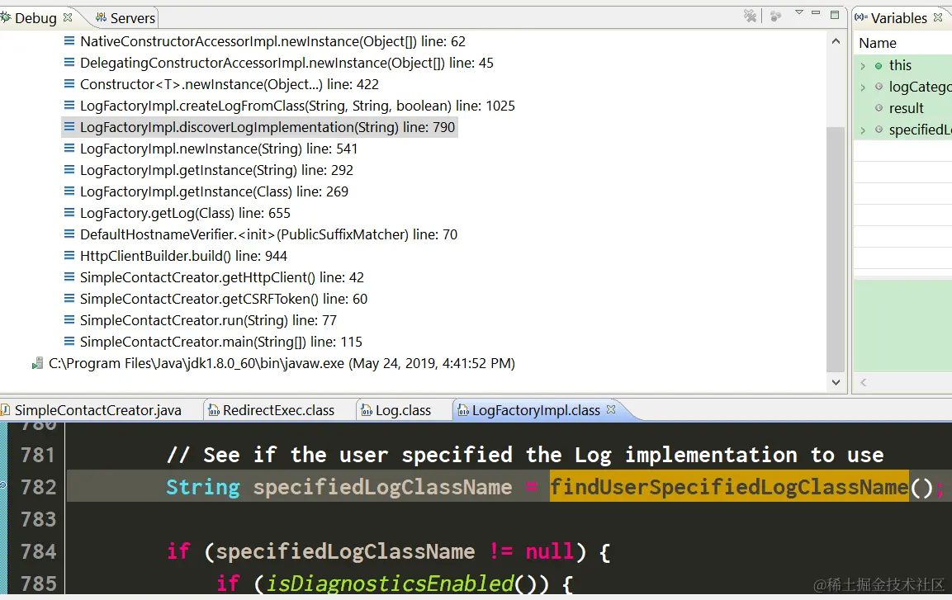The image size is (952, 600).
Task: Select the Variables view tab
Action: point(898,18)
